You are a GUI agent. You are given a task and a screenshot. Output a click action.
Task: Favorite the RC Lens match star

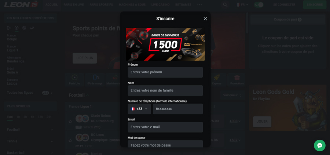(x=70, y=140)
